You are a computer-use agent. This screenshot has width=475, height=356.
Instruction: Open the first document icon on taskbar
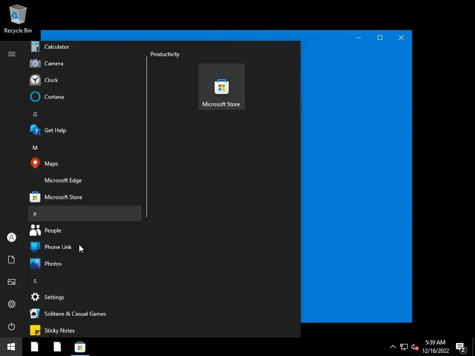(x=34, y=347)
